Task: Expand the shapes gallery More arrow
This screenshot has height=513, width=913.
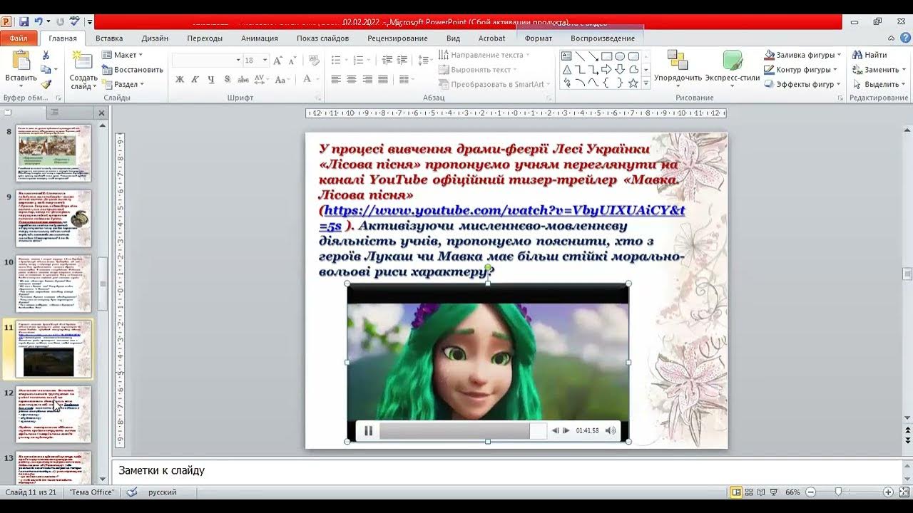Action: point(646,83)
